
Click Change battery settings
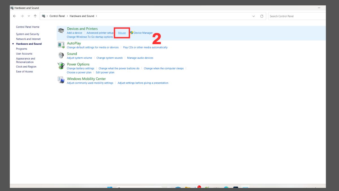pyautogui.click(x=81, y=68)
